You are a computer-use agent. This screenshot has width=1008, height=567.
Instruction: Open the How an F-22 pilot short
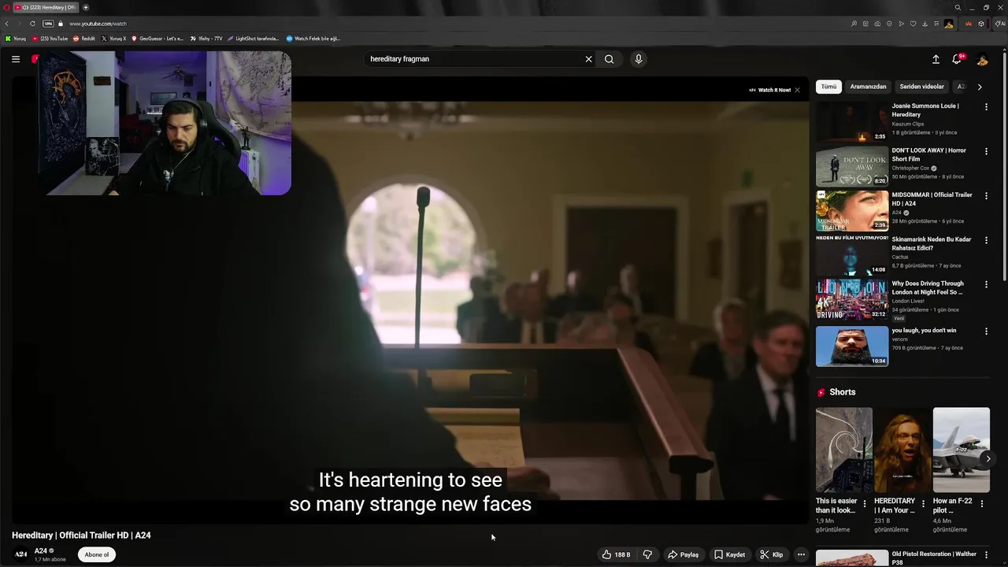point(962,450)
